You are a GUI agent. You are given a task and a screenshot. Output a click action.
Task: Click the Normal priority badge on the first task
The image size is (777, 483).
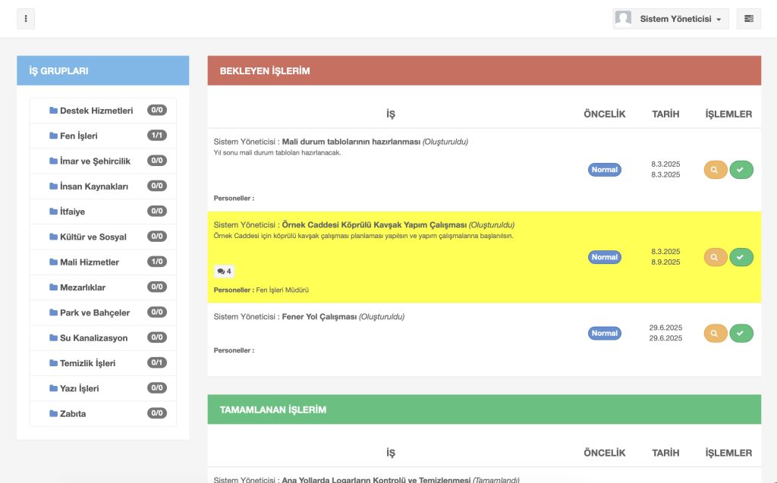605,170
